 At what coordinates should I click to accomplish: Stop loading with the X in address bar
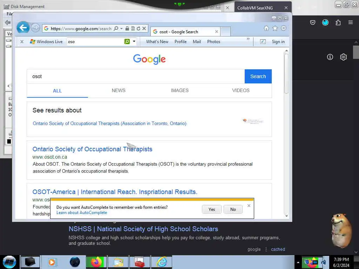(x=144, y=28)
